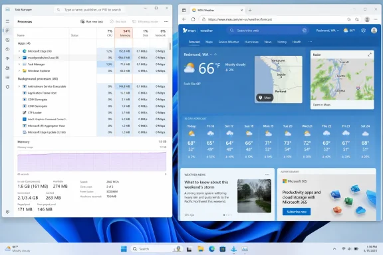Open Users page icon in Task Manager sidebar
383x255 pixels.
[7, 68]
